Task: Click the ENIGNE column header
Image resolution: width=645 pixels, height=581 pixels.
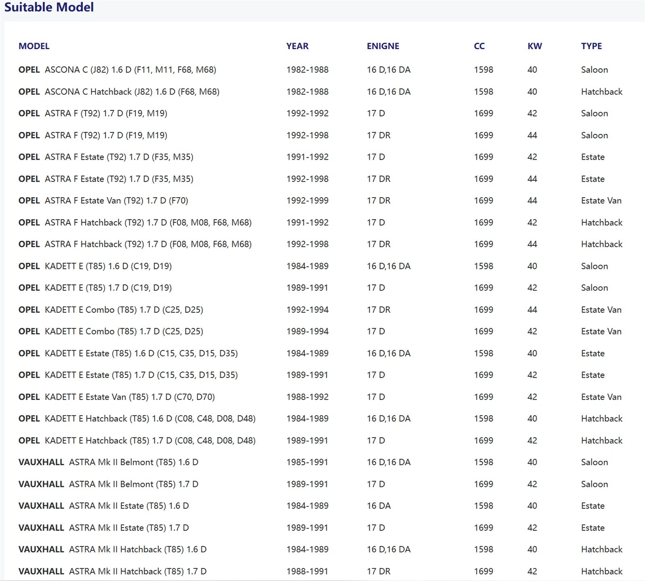Action: coord(383,46)
